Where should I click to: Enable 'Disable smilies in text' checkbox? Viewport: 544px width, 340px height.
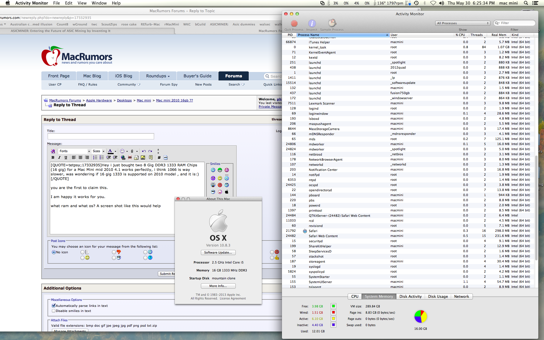54,311
